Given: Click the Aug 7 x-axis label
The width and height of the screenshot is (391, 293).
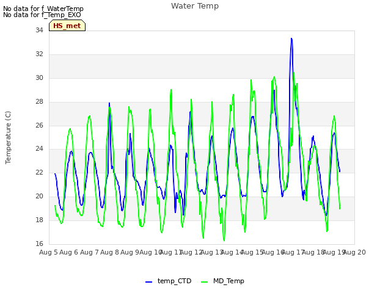Looking at the screenshot, I should [89, 252].
